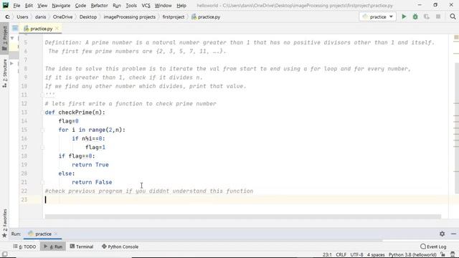Place cursor on line 23 in editor
The width and height of the screenshot is (459, 258).
click(246, 200)
